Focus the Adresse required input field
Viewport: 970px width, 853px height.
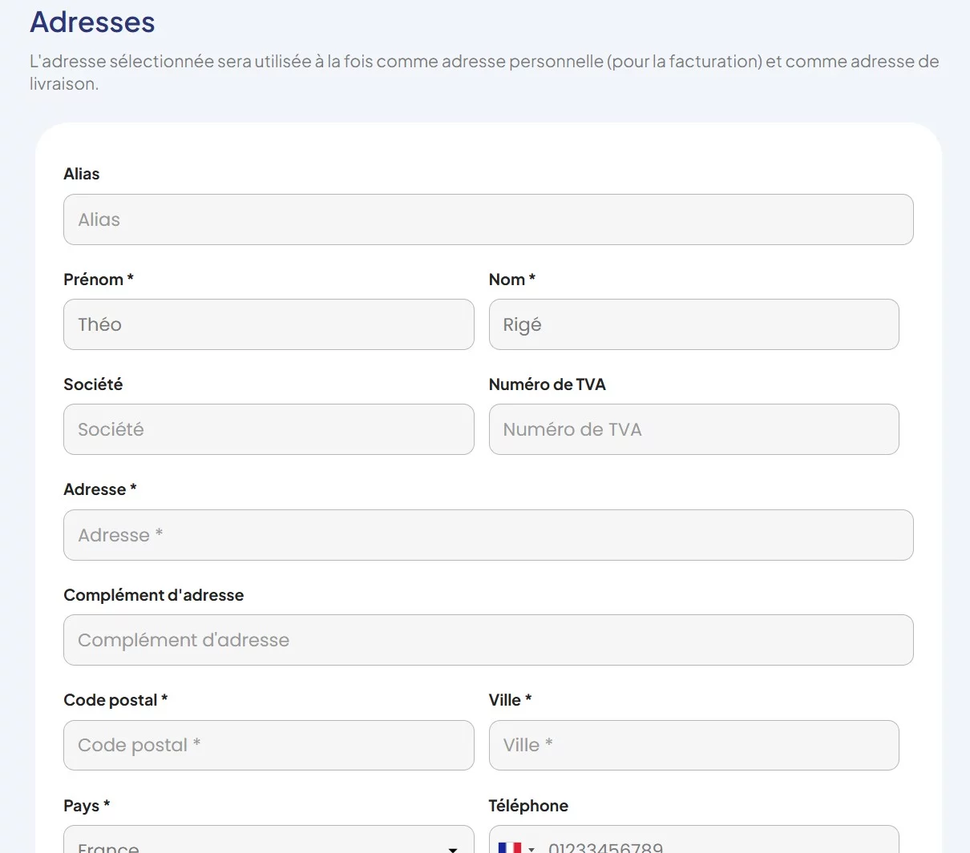point(487,535)
